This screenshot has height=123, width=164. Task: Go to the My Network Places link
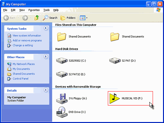pyautogui.click(x=24, y=64)
